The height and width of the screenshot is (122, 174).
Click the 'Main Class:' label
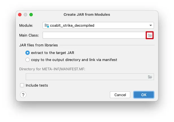29,35
